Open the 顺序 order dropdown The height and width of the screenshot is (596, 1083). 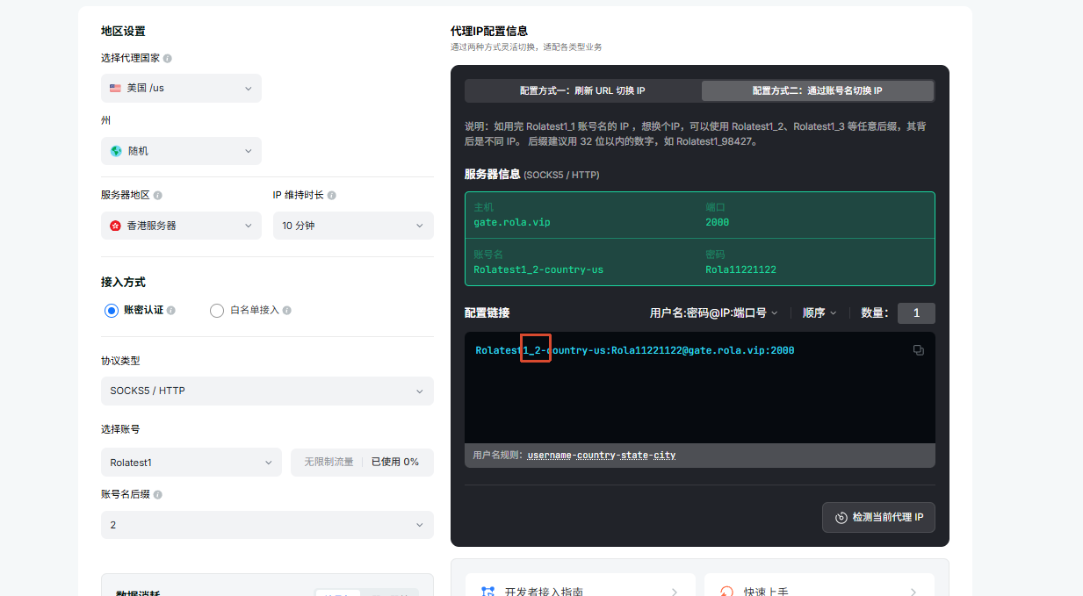tap(819, 312)
